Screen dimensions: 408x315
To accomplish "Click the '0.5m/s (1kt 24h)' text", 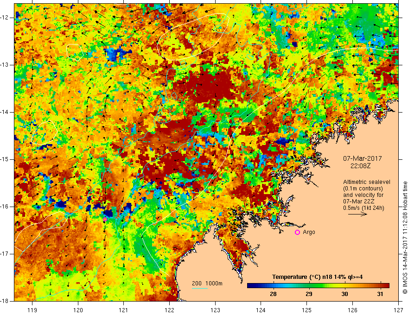I will point(363,208).
